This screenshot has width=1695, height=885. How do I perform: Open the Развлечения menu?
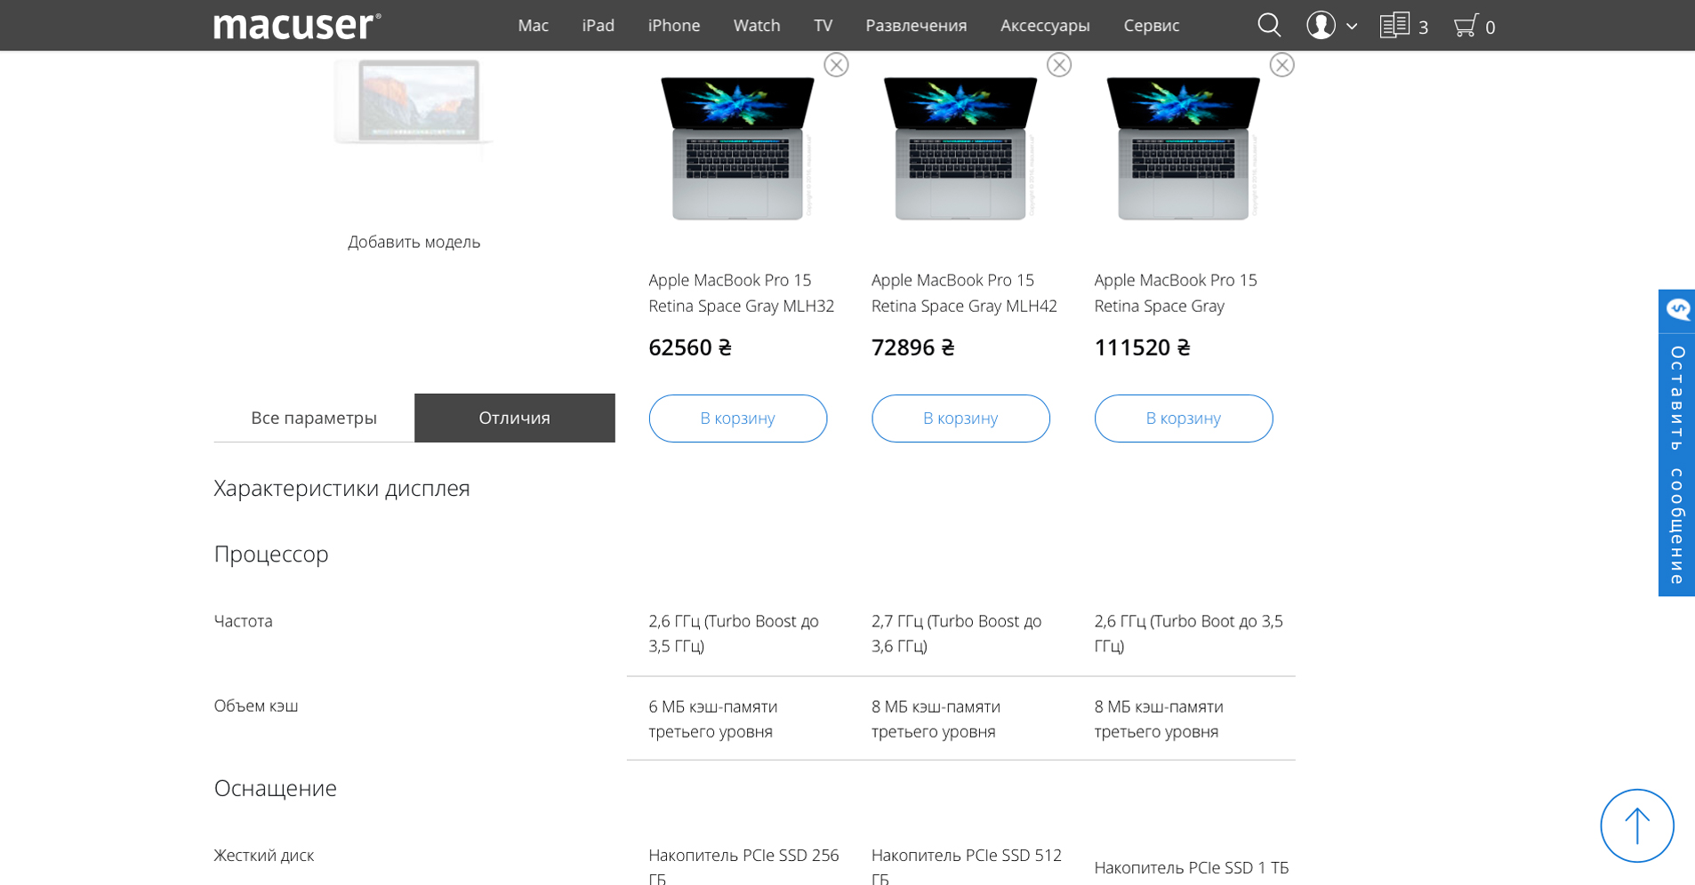pyautogui.click(x=916, y=26)
